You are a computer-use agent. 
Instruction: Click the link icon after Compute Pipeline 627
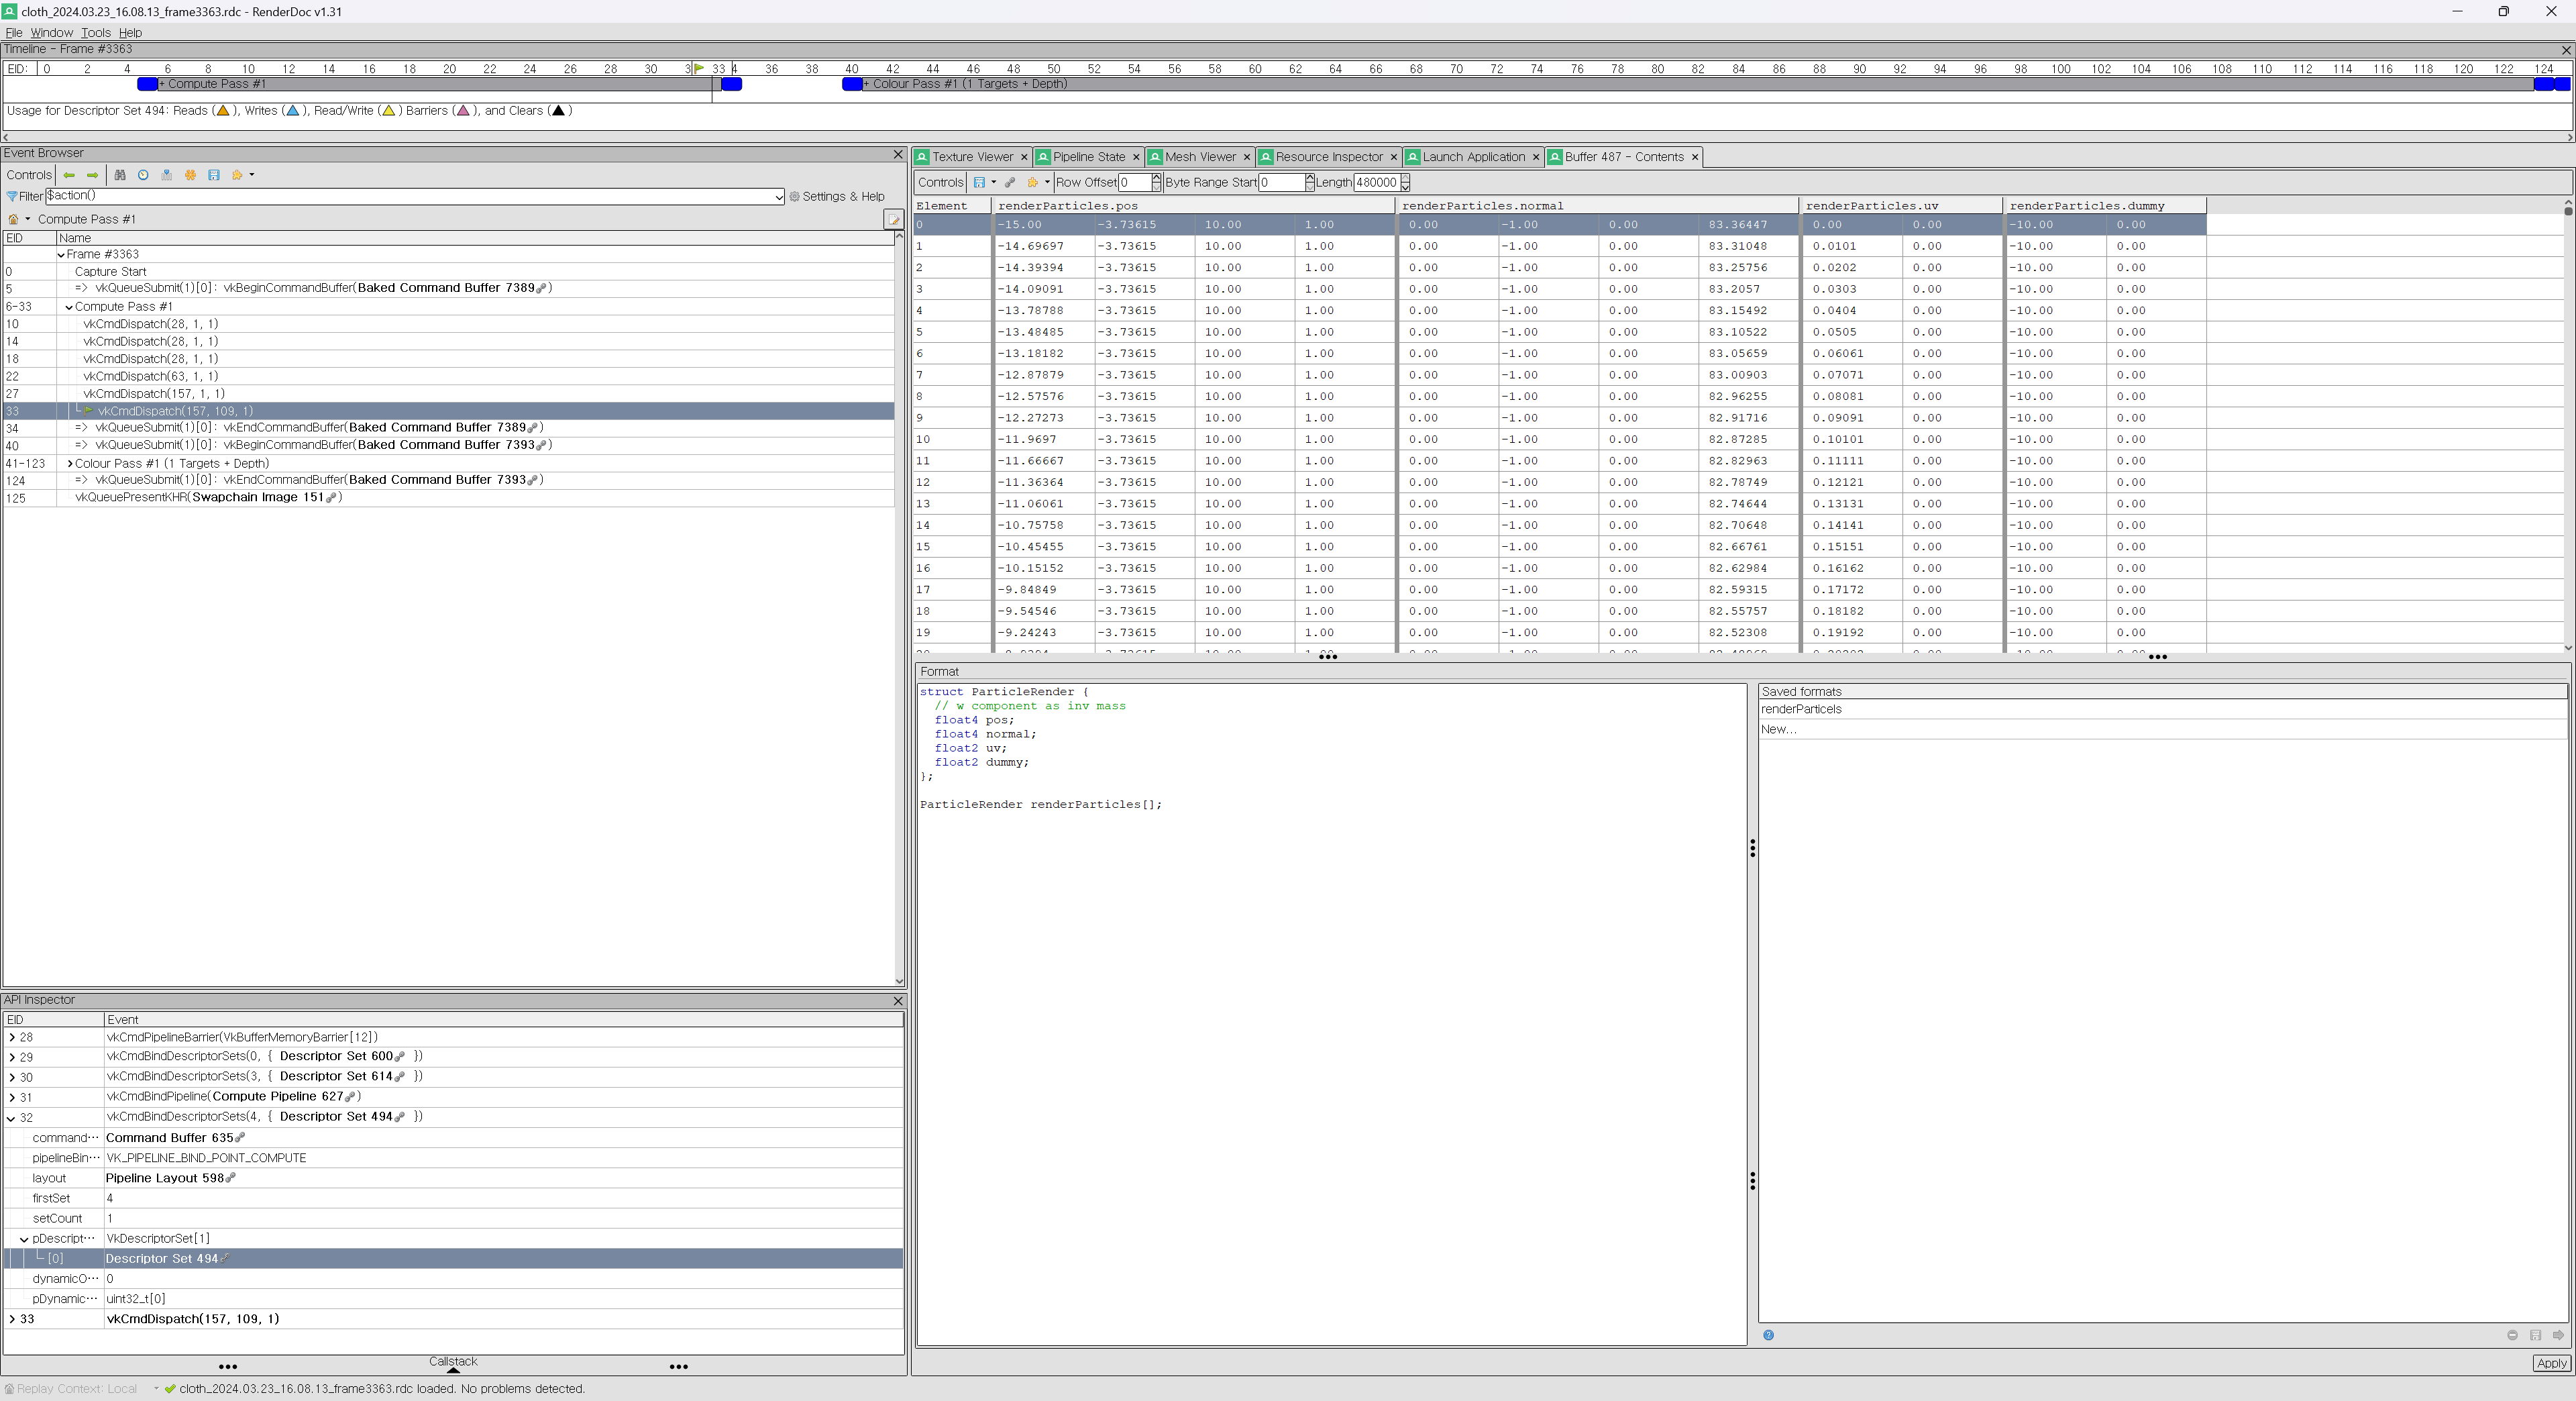pyautogui.click(x=350, y=1097)
